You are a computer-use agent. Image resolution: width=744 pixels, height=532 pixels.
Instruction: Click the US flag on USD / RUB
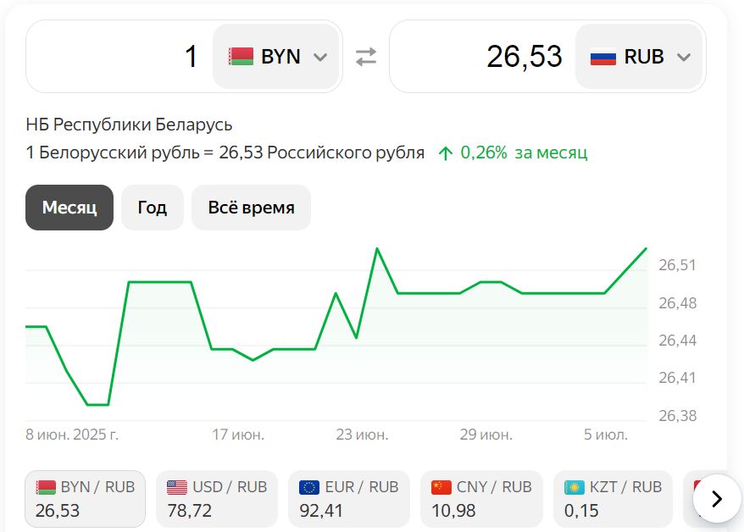(177, 487)
